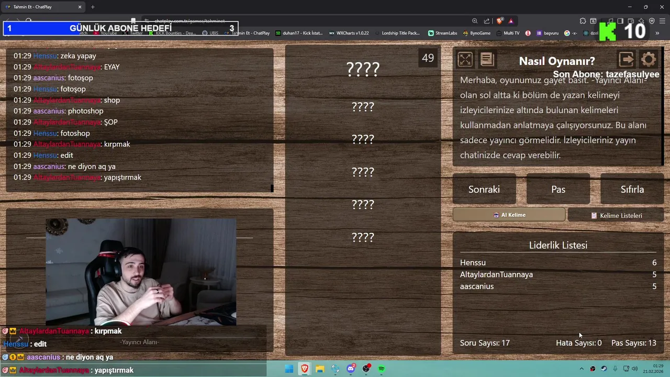Open Windows Start menu
The height and width of the screenshot is (377, 670).
click(x=289, y=369)
